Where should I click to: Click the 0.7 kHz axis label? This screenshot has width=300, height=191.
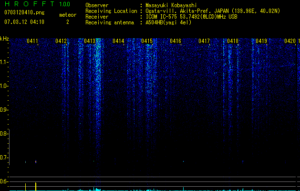[x=4, y=158]
